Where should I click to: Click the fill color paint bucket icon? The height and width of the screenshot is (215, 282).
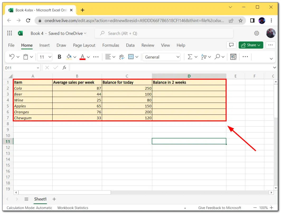pos(69,57)
